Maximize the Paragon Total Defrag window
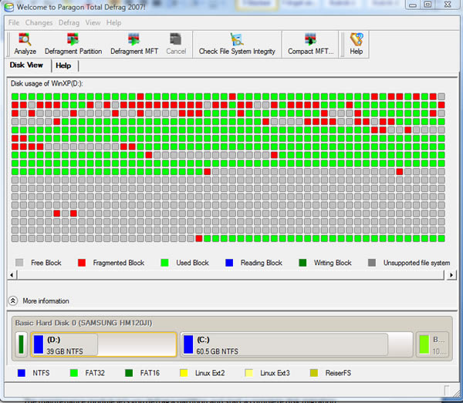 (x=428, y=5)
